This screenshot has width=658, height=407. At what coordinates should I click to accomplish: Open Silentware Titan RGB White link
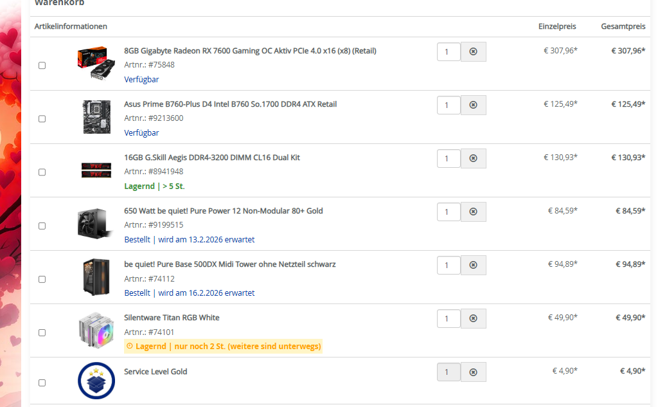click(172, 318)
